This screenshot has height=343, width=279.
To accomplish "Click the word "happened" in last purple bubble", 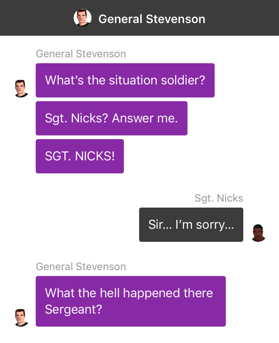I will point(151,294).
